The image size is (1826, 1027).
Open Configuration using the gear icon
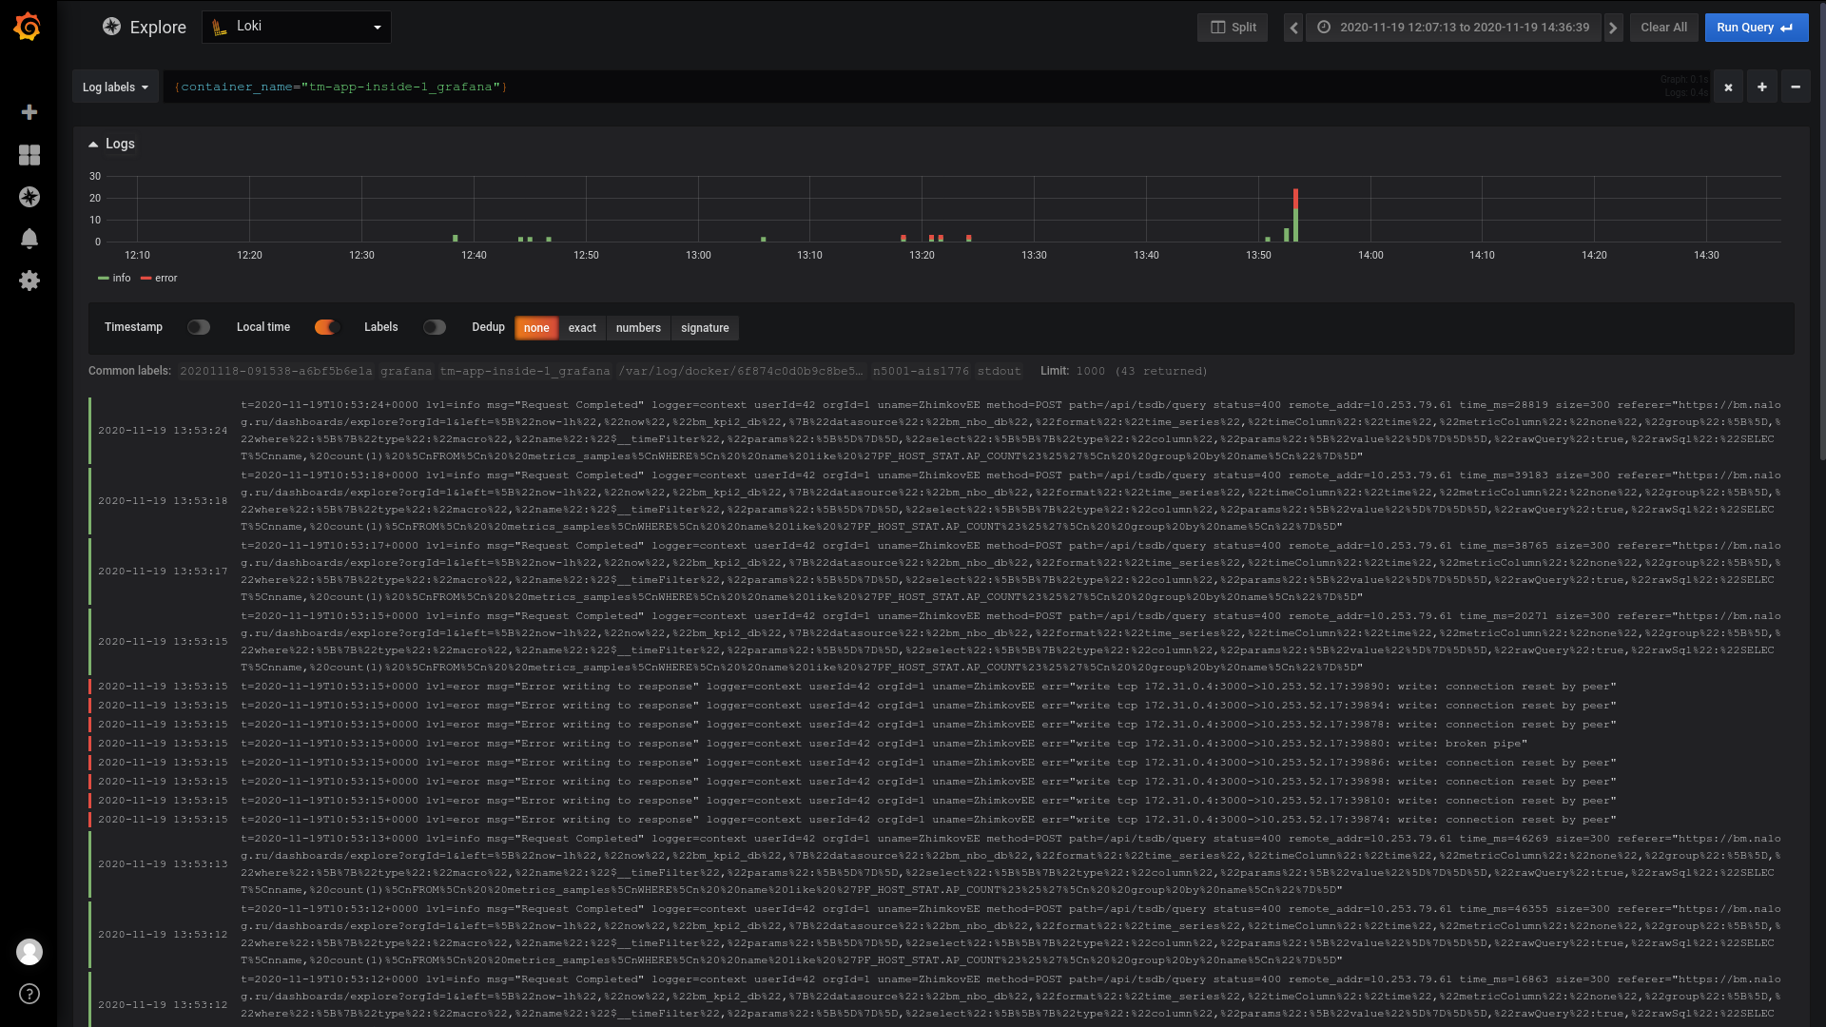(29, 281)
